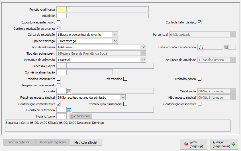
Task: Click small field next to calendar icon
Action: [x=232, y=47]
